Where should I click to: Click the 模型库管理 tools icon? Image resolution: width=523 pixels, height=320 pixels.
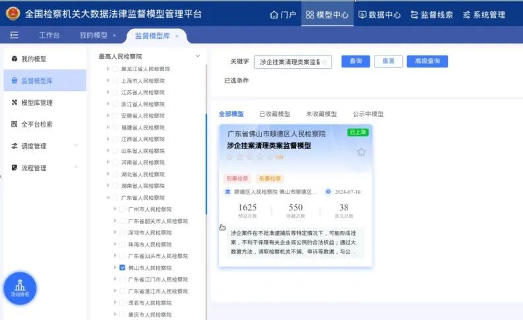tap(15, 102)
